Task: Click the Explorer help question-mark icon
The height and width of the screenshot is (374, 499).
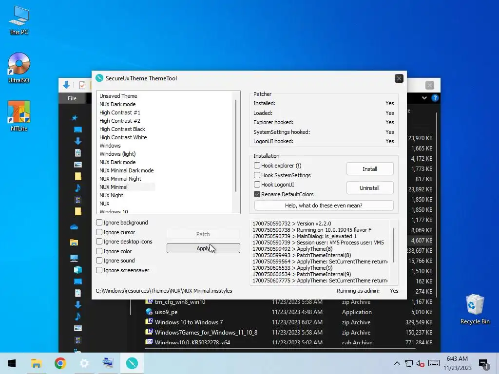Action: coord(435,98)
